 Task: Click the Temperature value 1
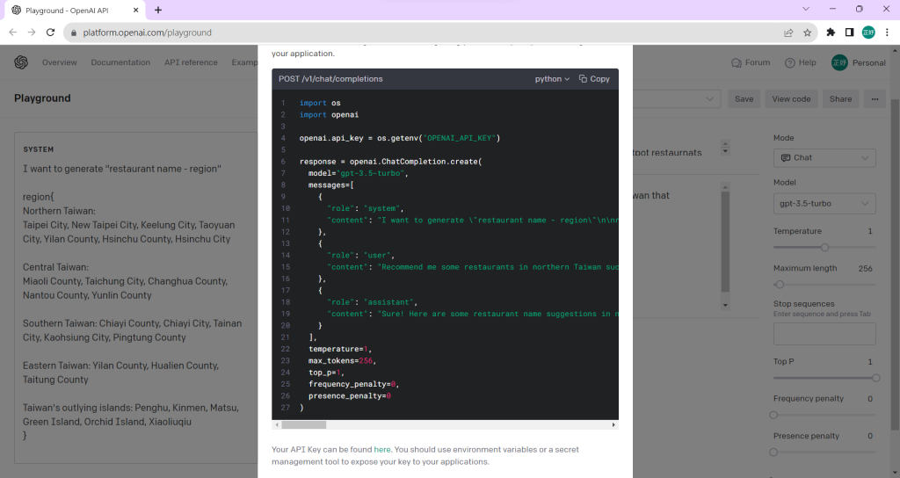(x=869, y=231)
